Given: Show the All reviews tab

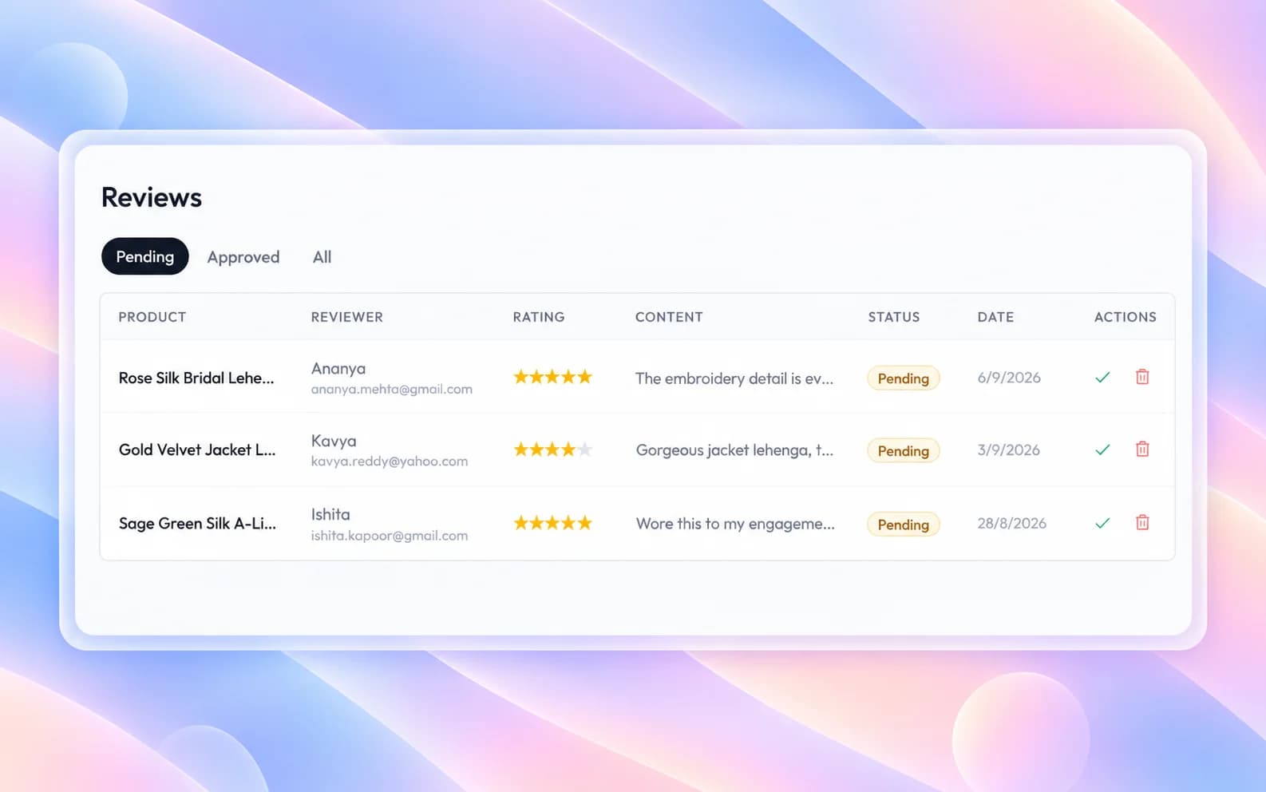Looking at the screenshot, I should [322, 257].
